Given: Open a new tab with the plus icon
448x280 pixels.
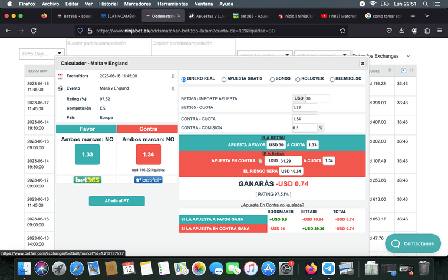Looking at the screenshot, I should click(x=413, y=16).
